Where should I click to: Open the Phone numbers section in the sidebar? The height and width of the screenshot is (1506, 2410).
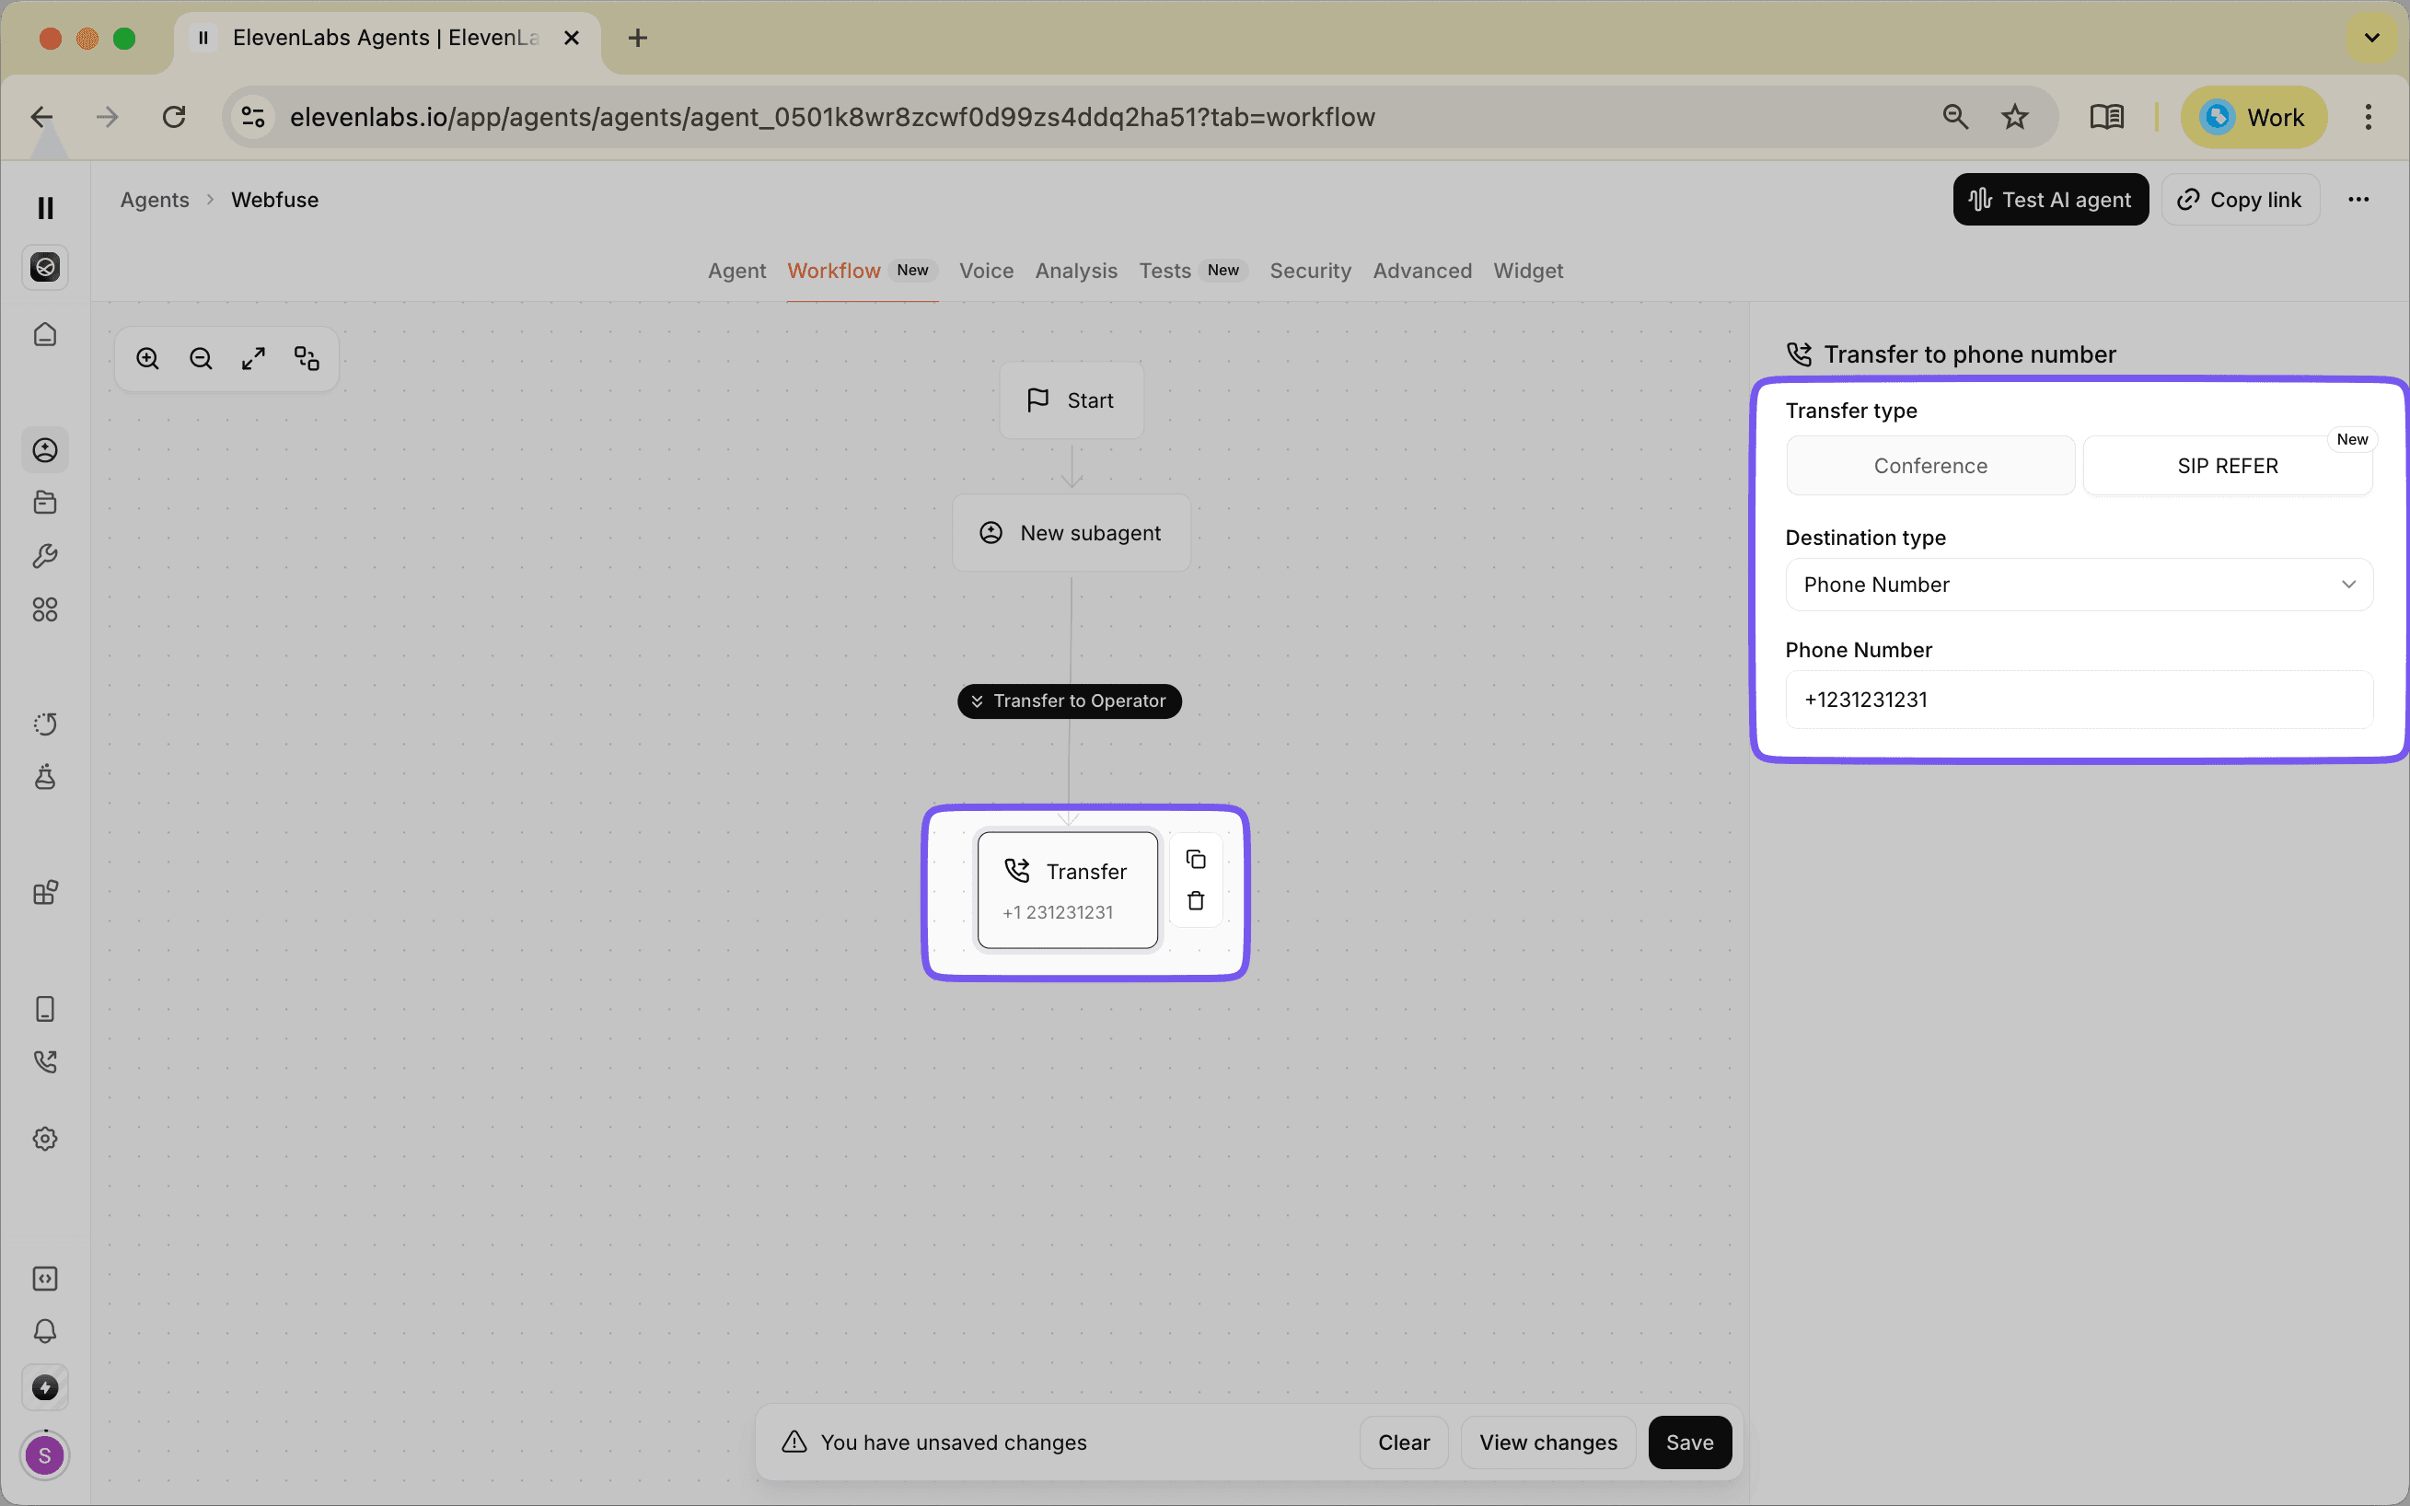point(45,1060)
